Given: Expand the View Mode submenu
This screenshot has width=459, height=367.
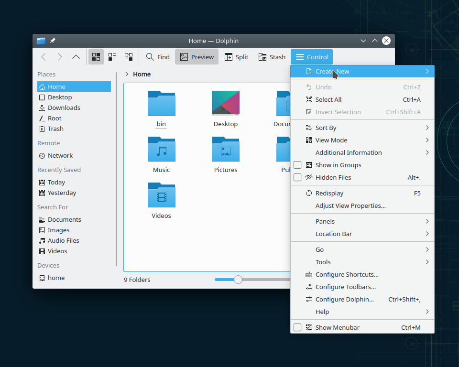Looking at the screenshot, I should tap(362, 140).
